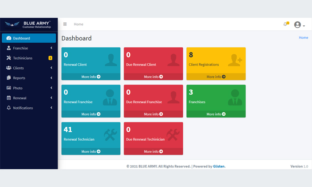Click More info under Due Renewal Franchise
Image resolution: width=312 pixels, height=187 pixels.
tap(153, 114)
